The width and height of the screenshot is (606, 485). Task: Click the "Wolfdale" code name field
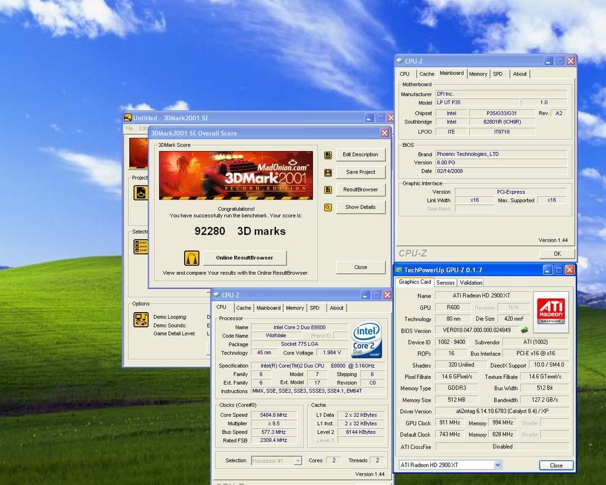point(276,336)
